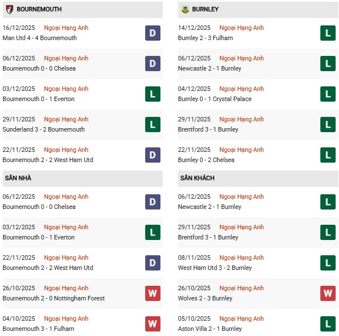Viewport: 339px width, 336px height.
Task: Click the Bournemouth club crest icon
Action: [9, 10]
